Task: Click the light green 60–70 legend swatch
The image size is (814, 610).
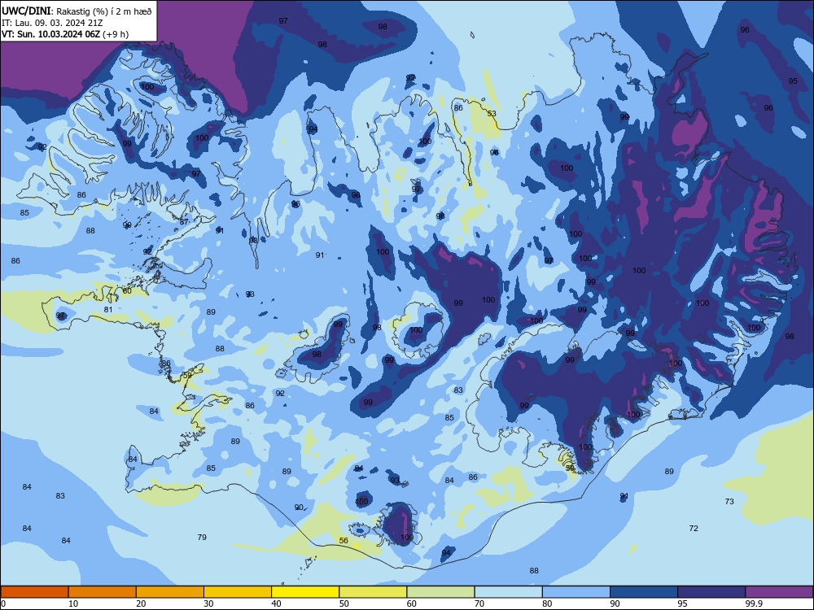Action: coord(440,592)
